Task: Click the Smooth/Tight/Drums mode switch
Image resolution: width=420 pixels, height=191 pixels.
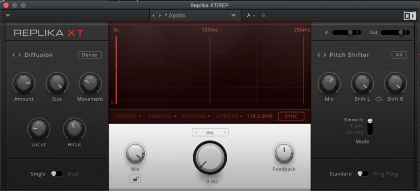Action: point(370,127)
